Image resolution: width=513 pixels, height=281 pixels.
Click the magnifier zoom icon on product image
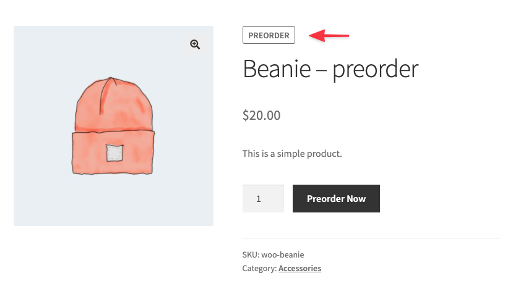(x=195, y=44)
